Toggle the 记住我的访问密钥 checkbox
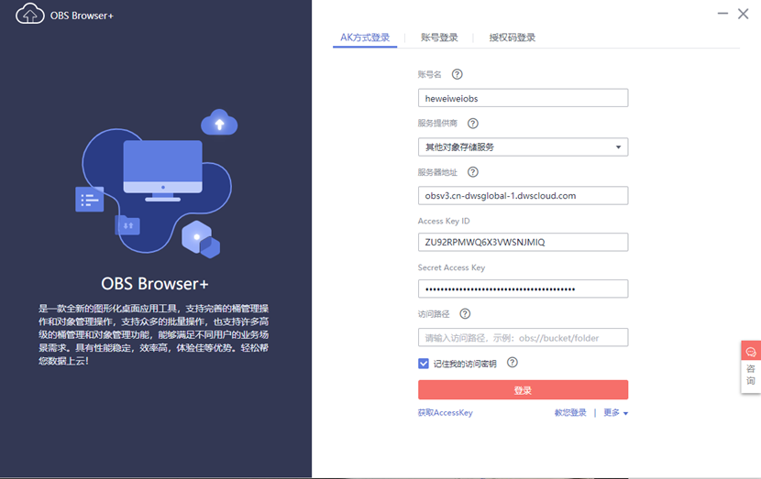 424,363
